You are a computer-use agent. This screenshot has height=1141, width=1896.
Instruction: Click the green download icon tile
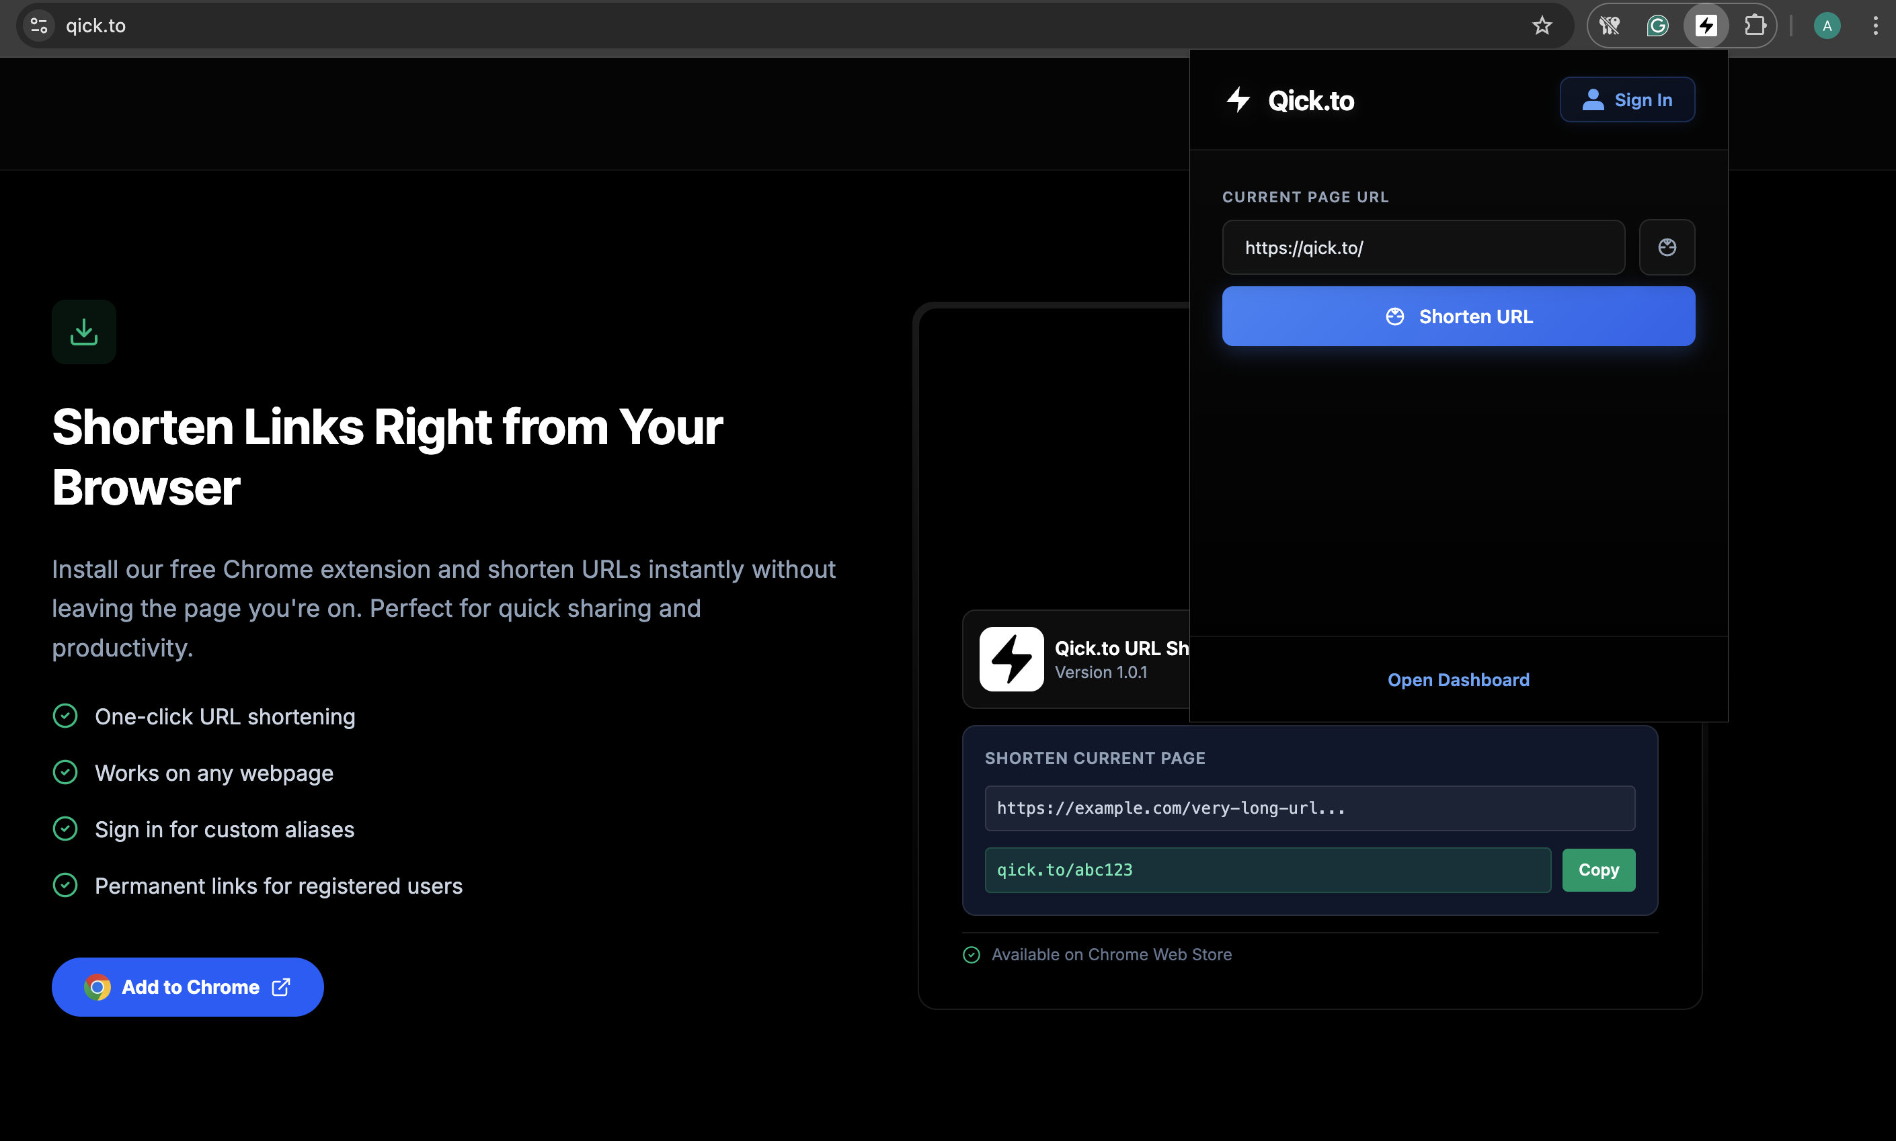[84, 331]
